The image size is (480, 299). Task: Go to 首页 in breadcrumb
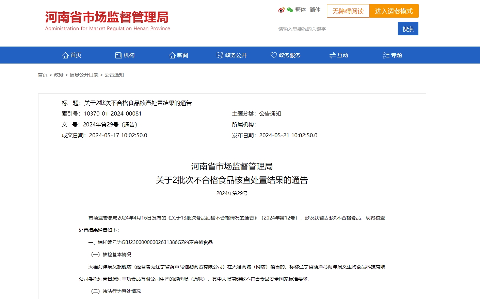[43, 75]
